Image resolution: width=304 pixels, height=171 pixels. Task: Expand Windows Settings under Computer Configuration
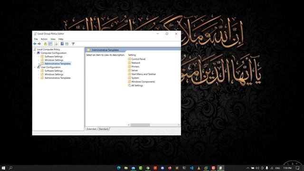38,60
